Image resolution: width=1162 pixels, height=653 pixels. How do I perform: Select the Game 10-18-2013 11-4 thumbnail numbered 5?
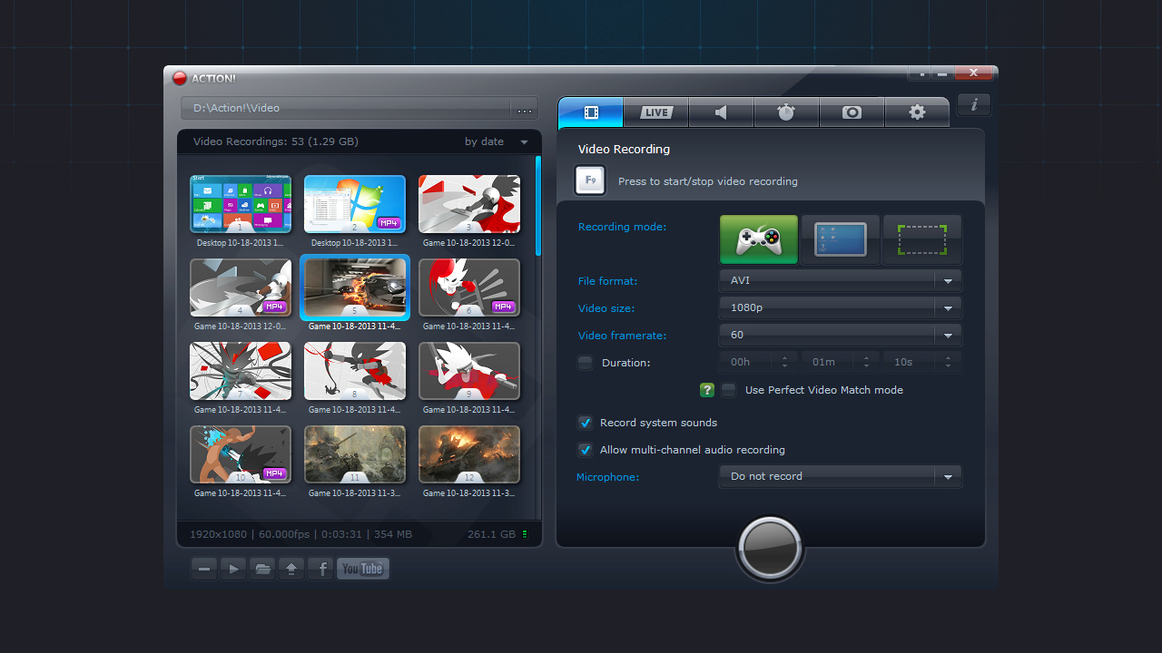coord(354,288)
